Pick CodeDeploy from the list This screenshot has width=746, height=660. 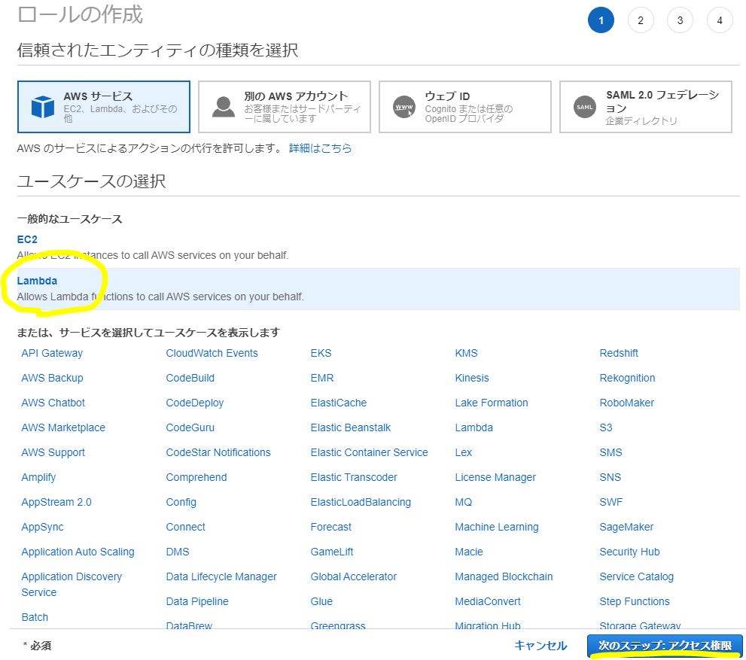point(194,403)
